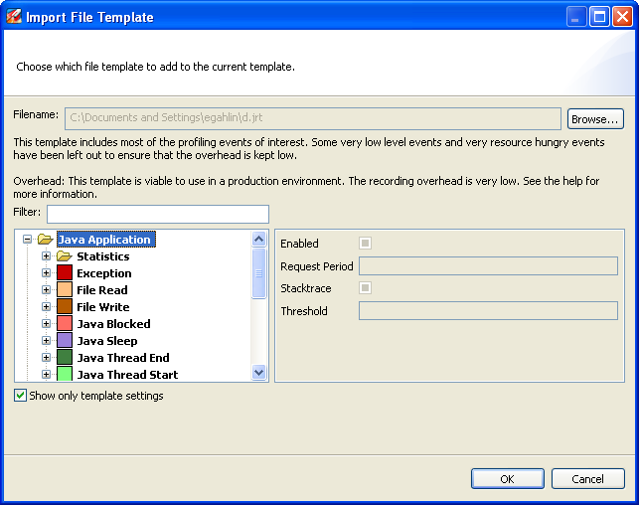
Task: Uncheck Show only template settings
Action: (x=20, y=396)
